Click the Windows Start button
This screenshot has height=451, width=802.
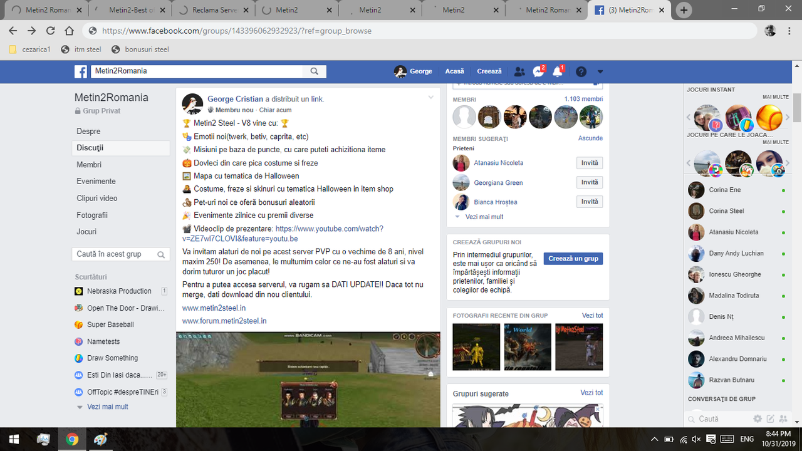pyautogui.click(x=14, y=439)
